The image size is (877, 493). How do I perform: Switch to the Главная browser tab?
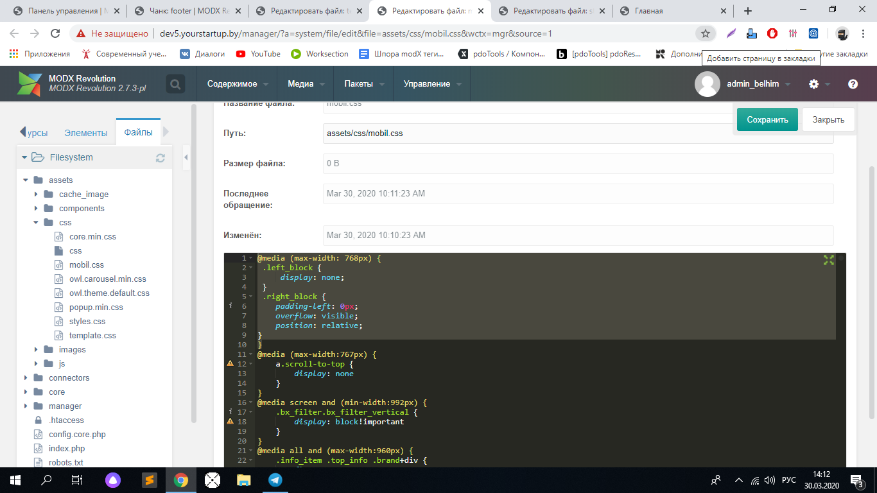(x=673, y=11)
